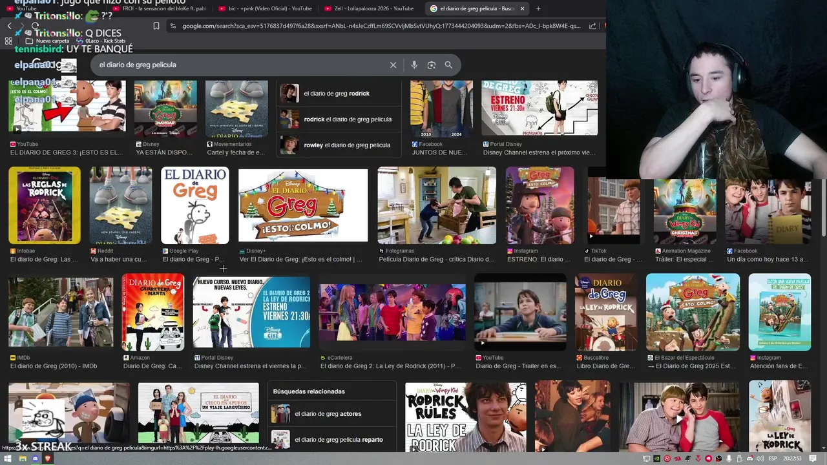
Task: Open the 'Rodrick Rules La Ley de Rodrick' image
Action: coord(465,417)
